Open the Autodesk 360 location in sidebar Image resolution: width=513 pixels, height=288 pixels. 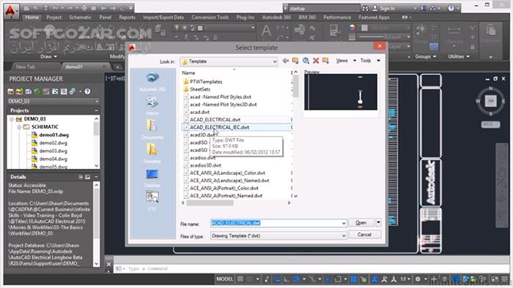(152, 82)
